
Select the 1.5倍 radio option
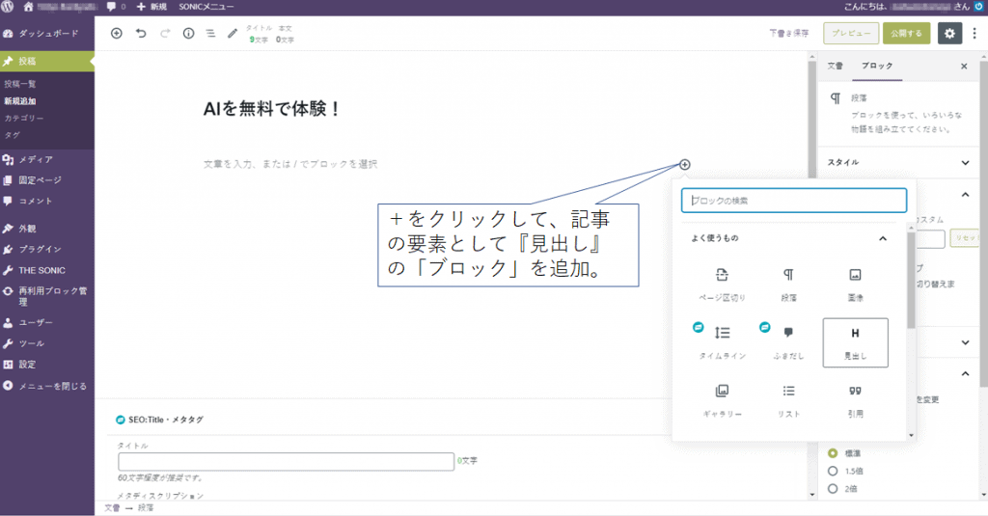(x=834, y=471)
